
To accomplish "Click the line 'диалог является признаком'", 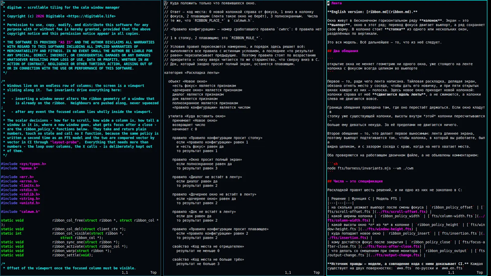I will pos(198,94).
